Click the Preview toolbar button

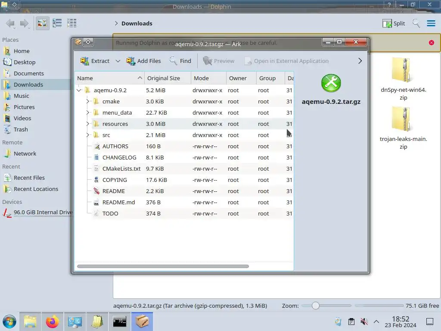click(218, 61)
